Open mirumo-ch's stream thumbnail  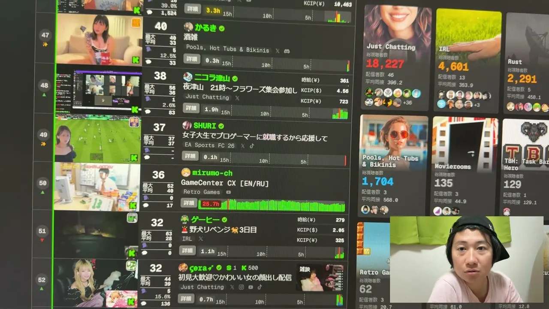click(x=96, y=187)
